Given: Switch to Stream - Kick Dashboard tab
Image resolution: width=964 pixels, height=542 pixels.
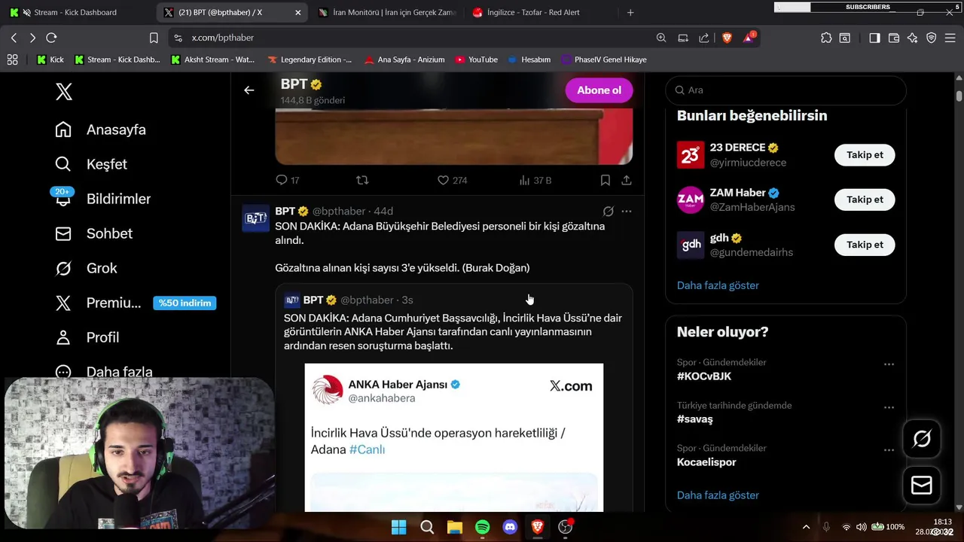Looking at the screenshot, I should 75,12.
